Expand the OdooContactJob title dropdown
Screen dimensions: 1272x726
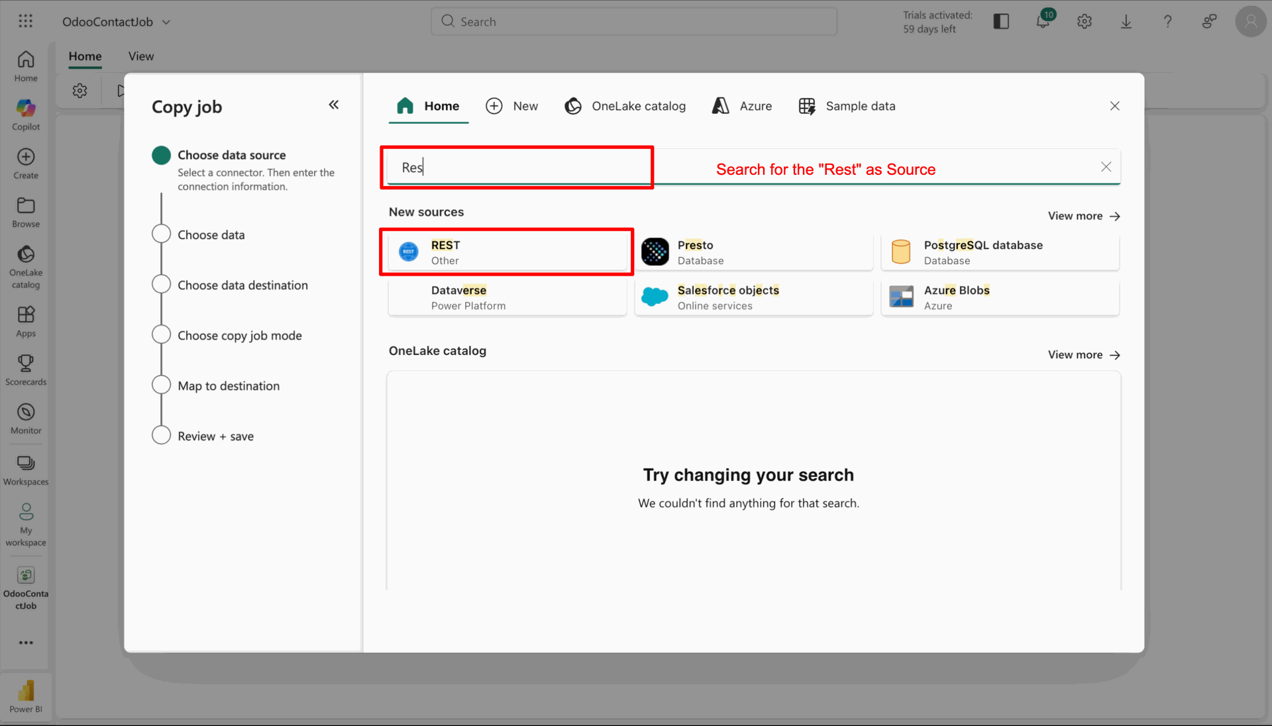tap(166, 22)
